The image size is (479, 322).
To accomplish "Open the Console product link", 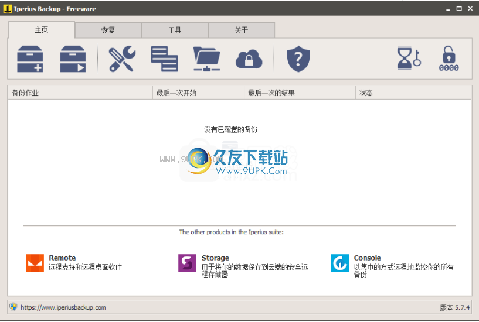I will click(x=367, y=258).
